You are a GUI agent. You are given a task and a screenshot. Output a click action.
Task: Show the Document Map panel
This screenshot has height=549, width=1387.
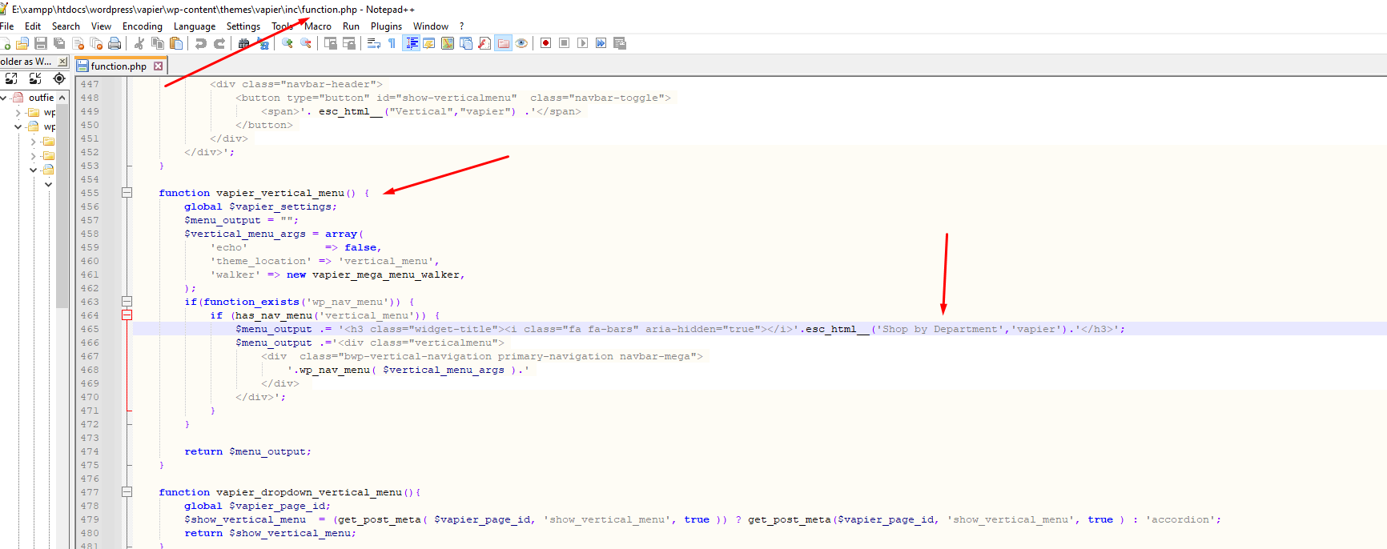coord(448,43)
